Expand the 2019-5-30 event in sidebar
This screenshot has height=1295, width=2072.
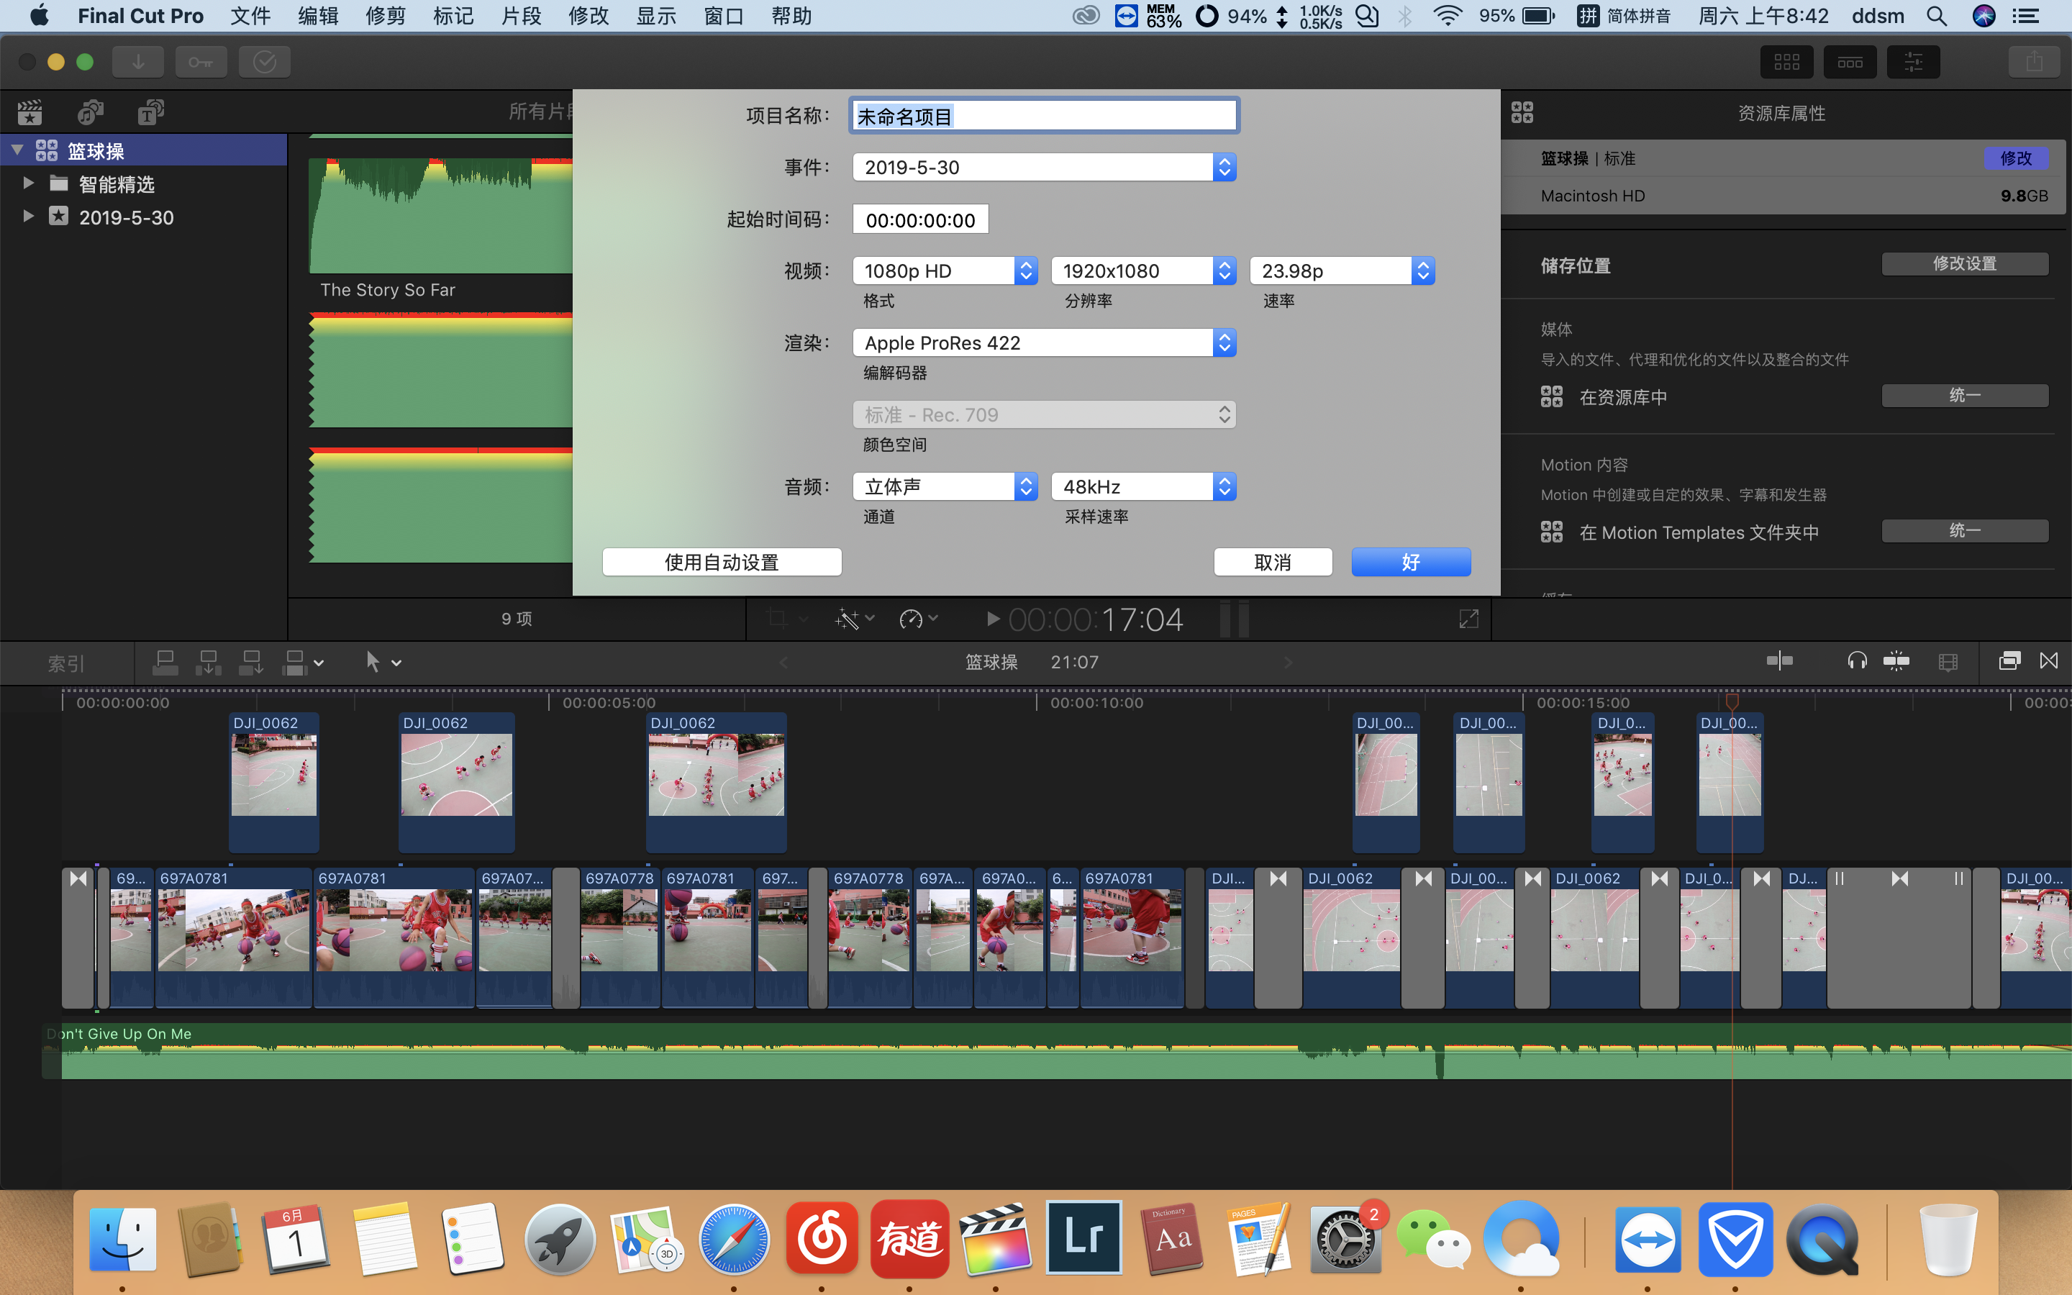pyautogui.click(x=28, y=217)
